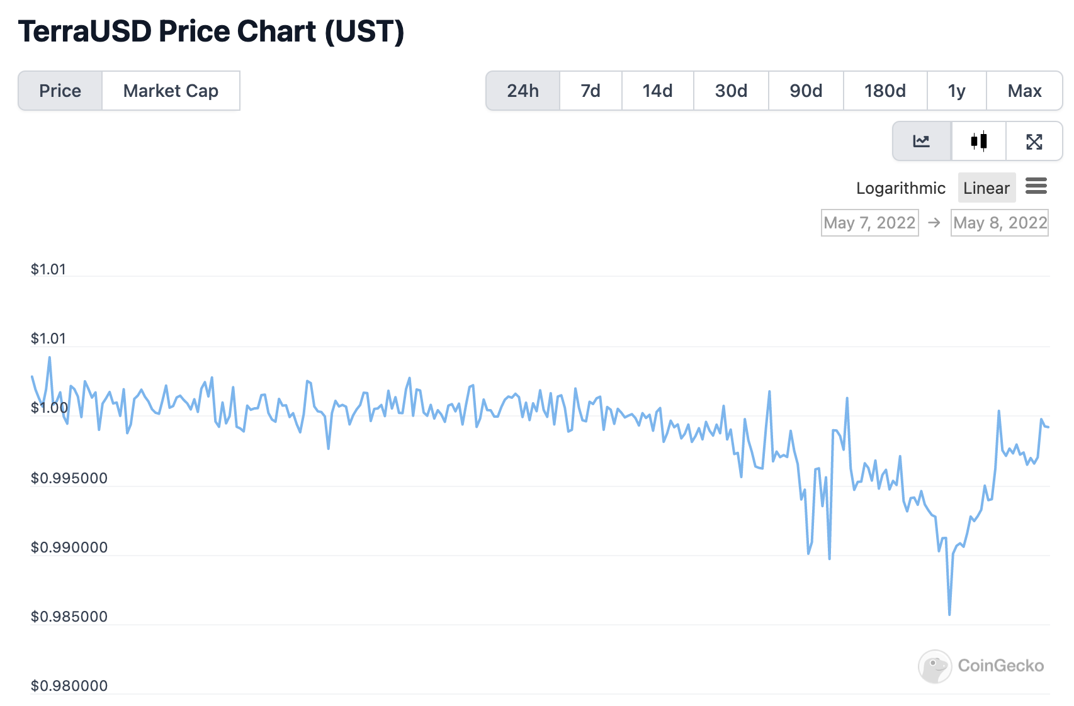Click the CoinGecko logo watermark
1074x706 pixels.
tap(981, 666)
